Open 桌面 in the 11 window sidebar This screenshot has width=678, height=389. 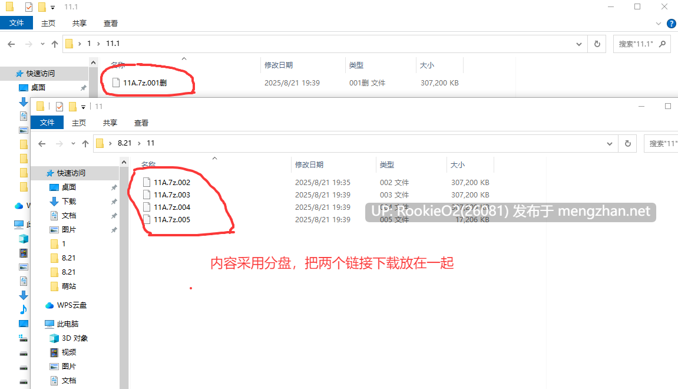coord(69,187)
